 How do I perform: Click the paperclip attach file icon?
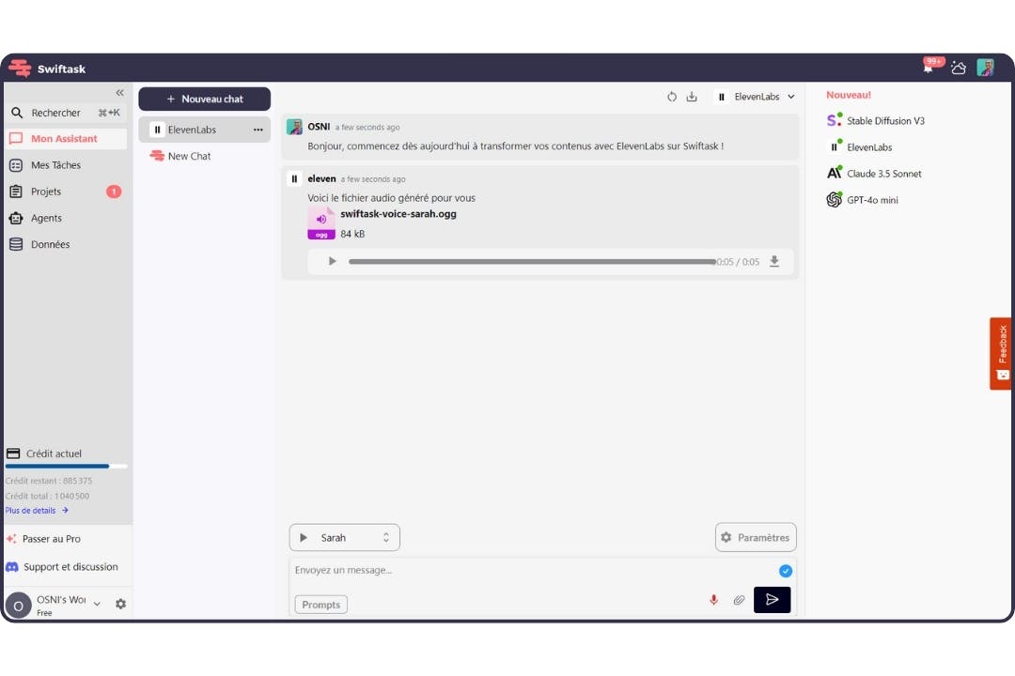[x=739, y=600]
